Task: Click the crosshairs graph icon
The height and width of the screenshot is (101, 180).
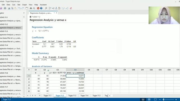Action: point(67,8)
